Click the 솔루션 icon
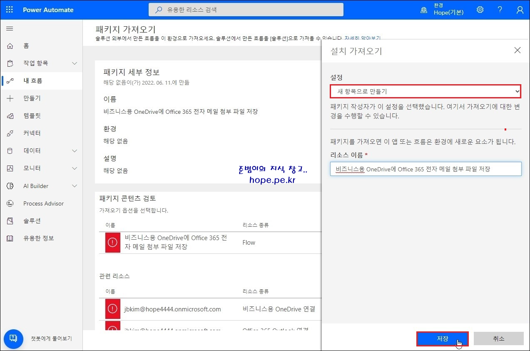This screenshot has width=530, height=351. (x=10, y=221)
